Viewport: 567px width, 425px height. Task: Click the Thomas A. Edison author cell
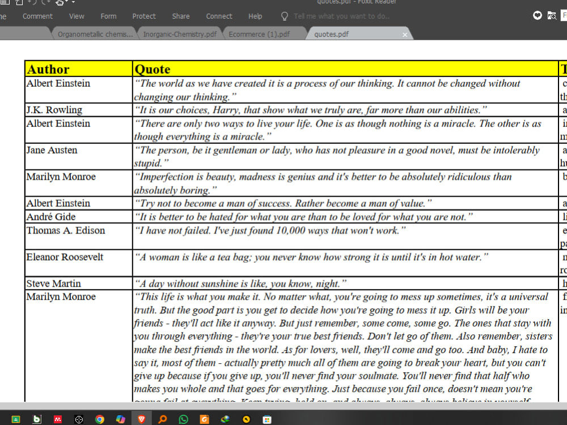point(78,236)
